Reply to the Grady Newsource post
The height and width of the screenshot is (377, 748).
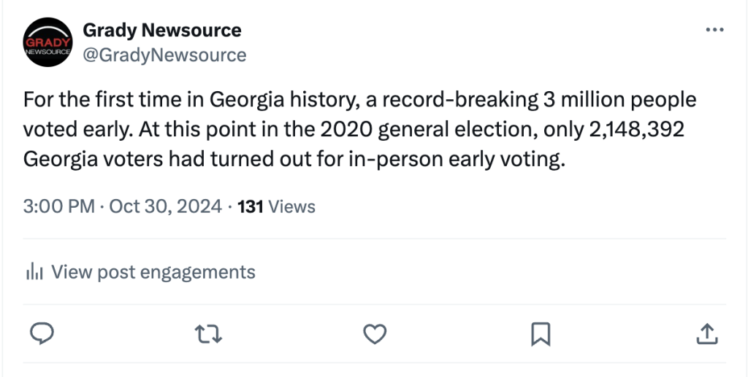pos(43,334)
